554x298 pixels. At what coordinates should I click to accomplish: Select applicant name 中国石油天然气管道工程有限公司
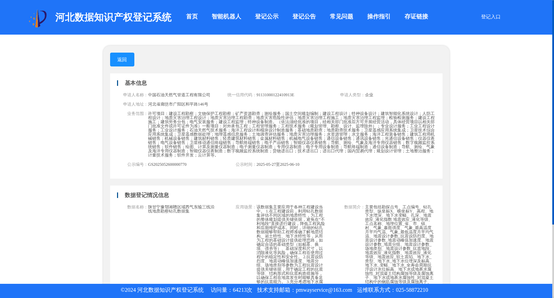179,95
